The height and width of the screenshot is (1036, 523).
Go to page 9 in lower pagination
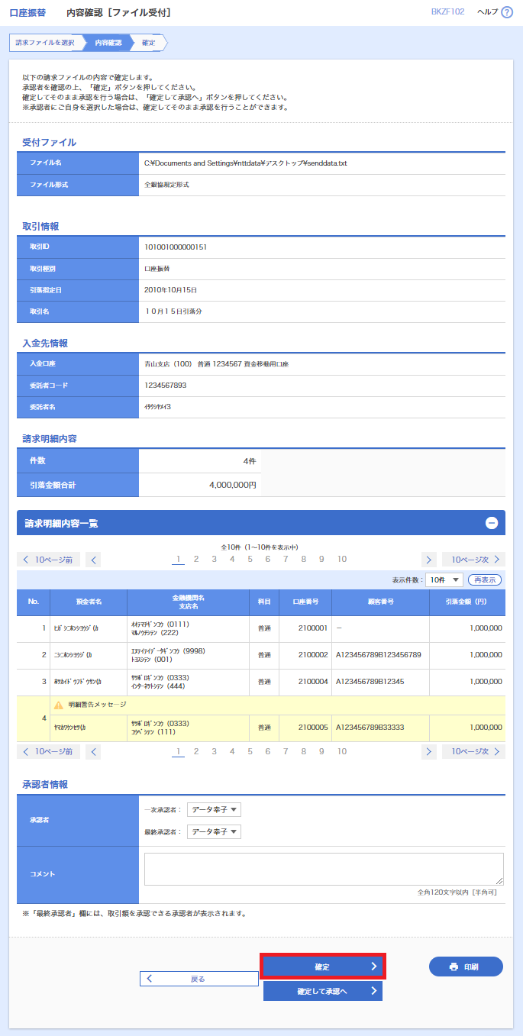pos(321,751)
